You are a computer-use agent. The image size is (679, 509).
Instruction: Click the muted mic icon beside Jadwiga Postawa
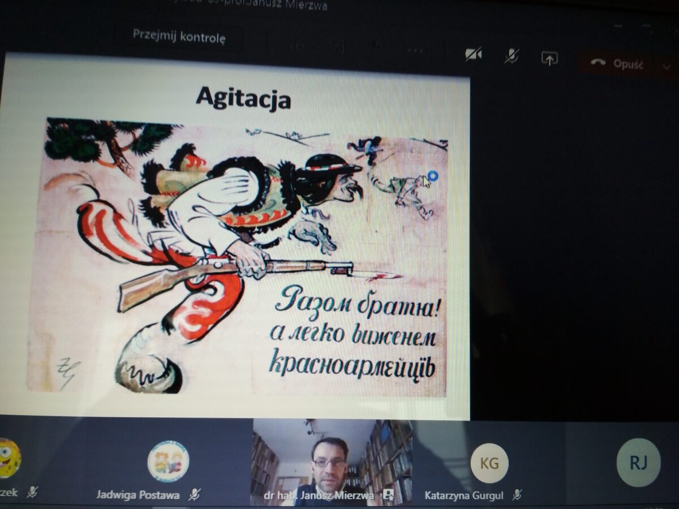tap(194, 495)
